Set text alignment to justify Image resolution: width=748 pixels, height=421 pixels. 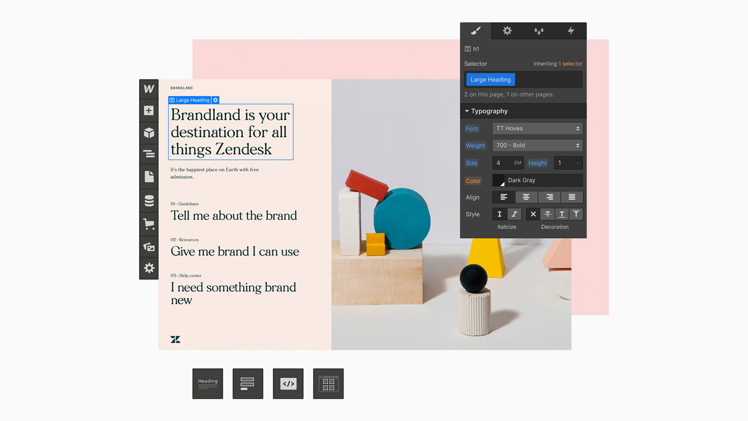tap(572, 197)
